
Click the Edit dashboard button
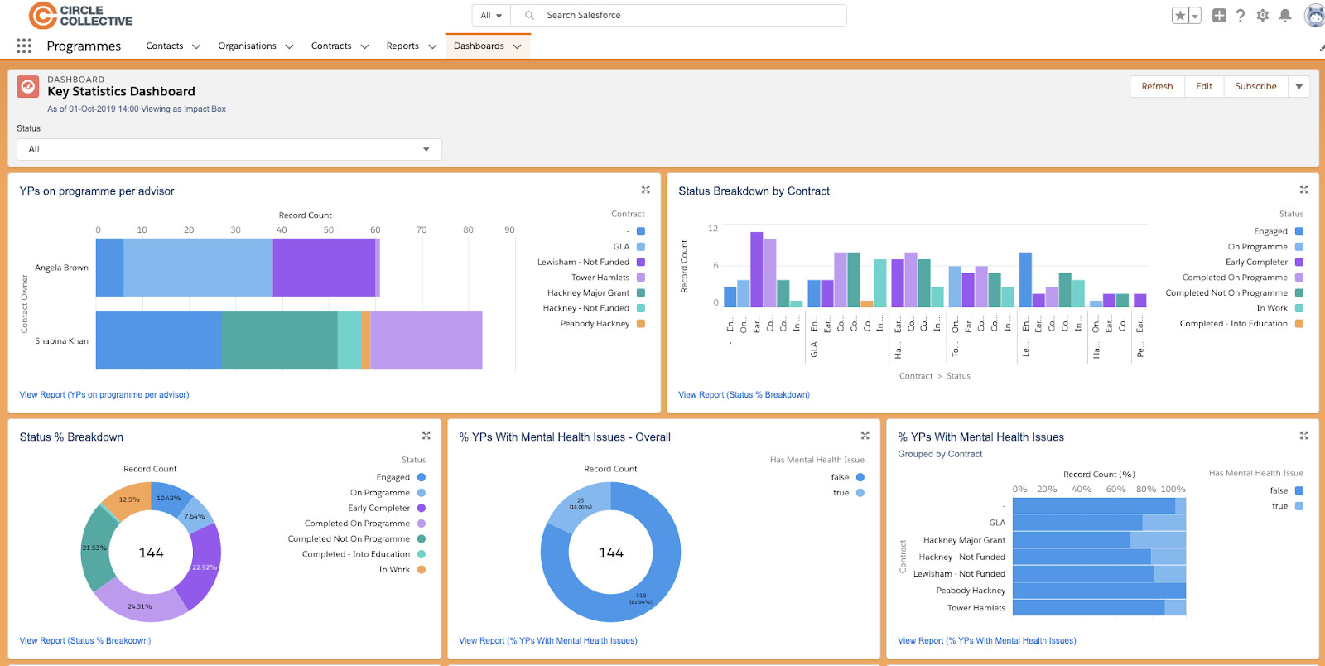pos(1204,86)
